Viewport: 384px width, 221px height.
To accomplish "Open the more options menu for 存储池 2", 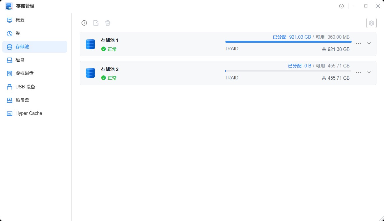I will point(358,72).
